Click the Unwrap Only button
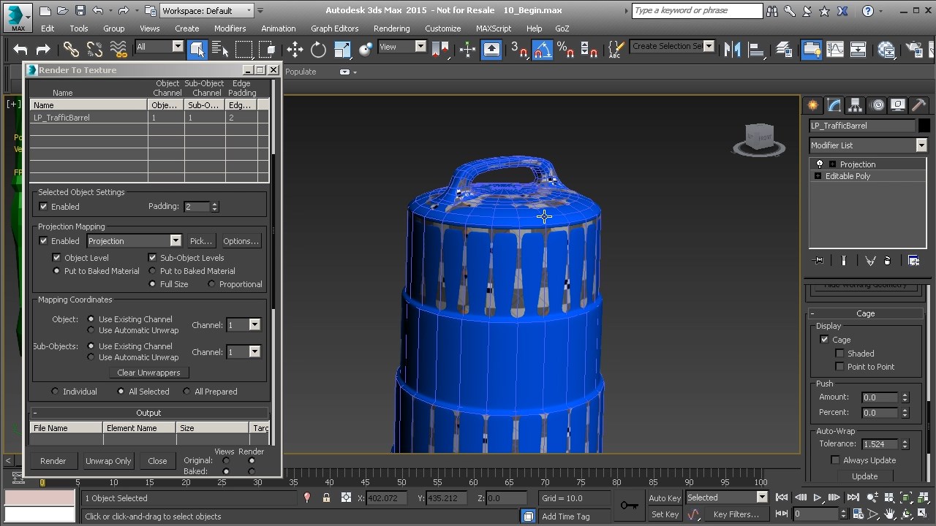936x526 pixels. point(107,461)
